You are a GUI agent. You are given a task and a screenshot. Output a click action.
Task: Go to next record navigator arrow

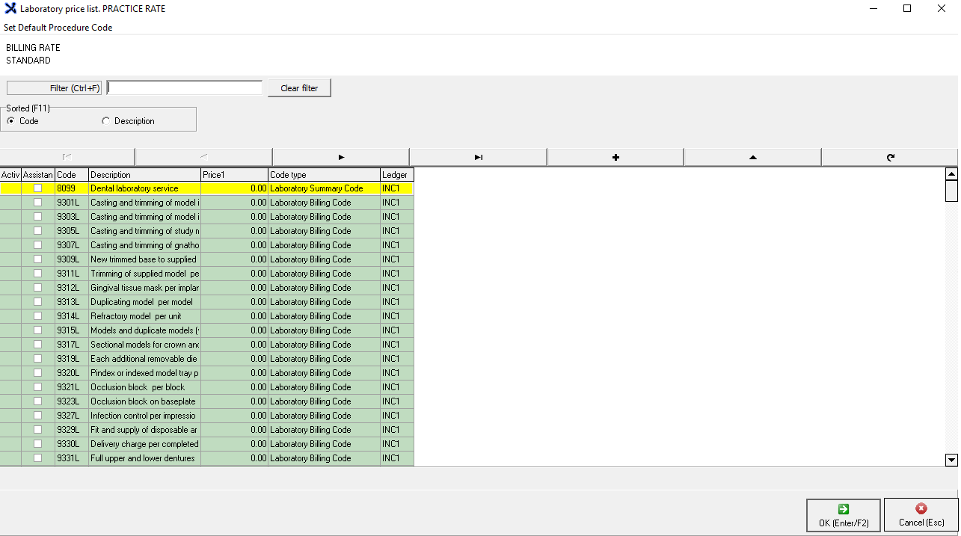[x=341, y=157]
